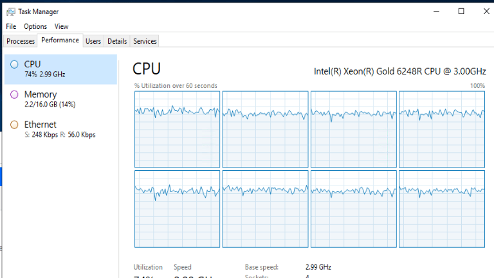
Task: Click the top-right CPU core graph
Action: coord(441,129)
